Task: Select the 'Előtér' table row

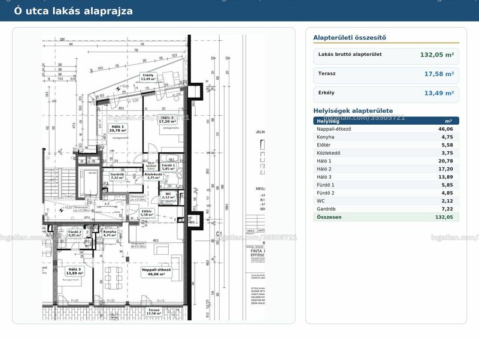Action: (386, 145)
